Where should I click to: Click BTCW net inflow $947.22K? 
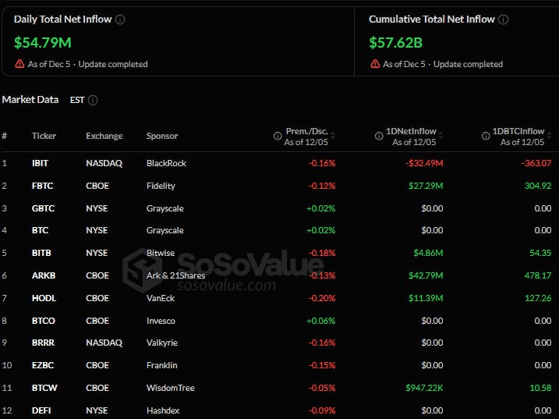(424, 388)
